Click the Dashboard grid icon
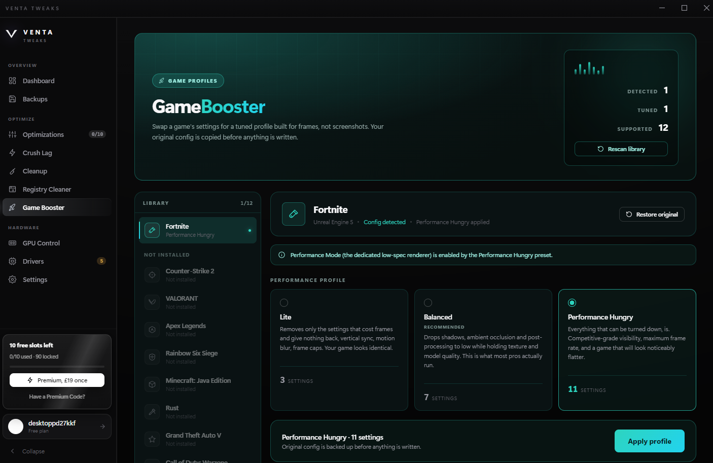Screen dimensions: 713x463 13,81
